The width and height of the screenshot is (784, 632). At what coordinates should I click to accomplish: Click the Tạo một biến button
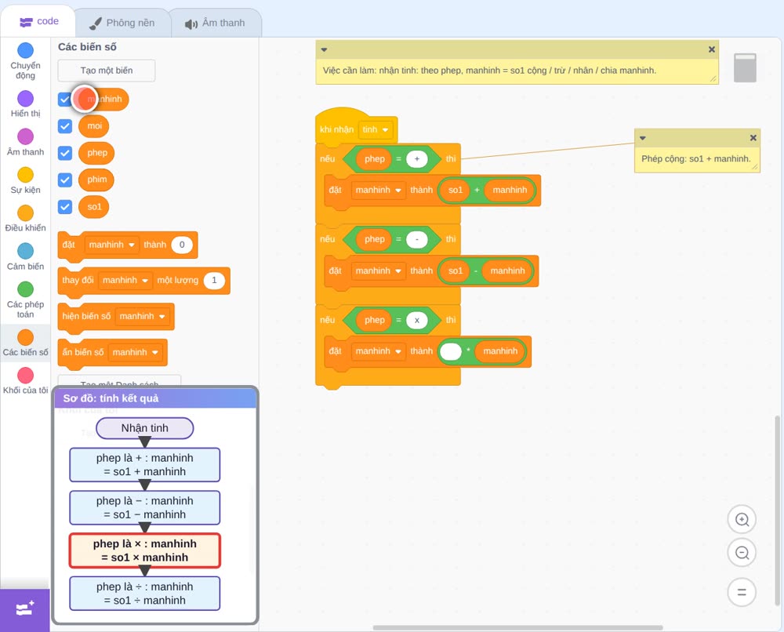[107, 71]
